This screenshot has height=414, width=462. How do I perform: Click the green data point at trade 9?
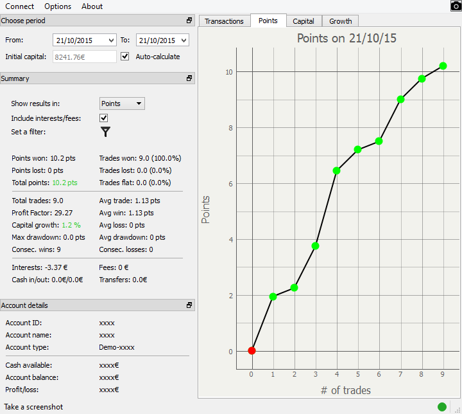point(443,66)
